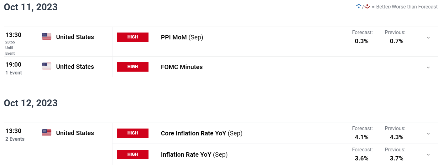The width and height of the screenshot is (443, 167).
Task: Click HIGH badge for Core Inflation Rate YoY
Action: coord(133,133)
